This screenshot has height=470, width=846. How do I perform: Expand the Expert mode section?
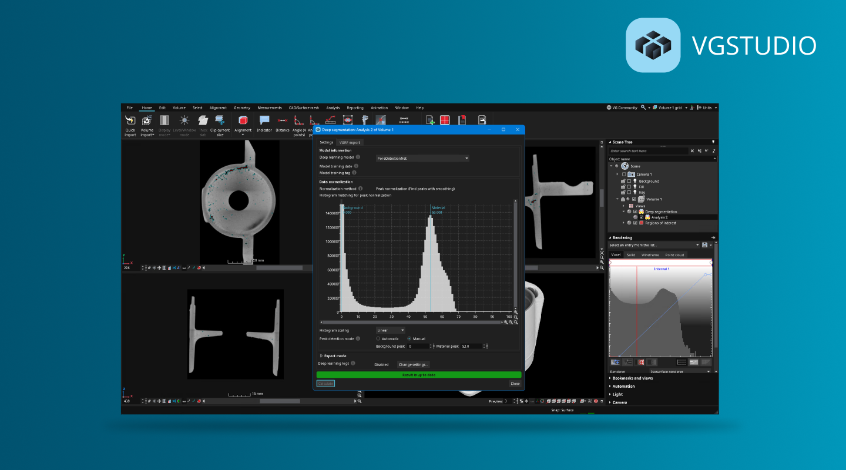(x=321, y=356)
